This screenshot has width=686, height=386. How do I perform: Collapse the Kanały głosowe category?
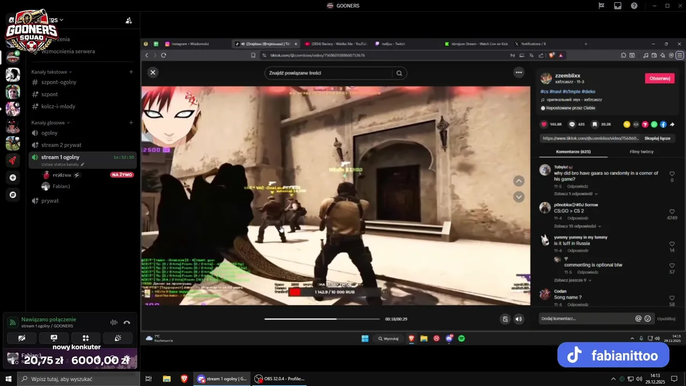click(51, 123)
